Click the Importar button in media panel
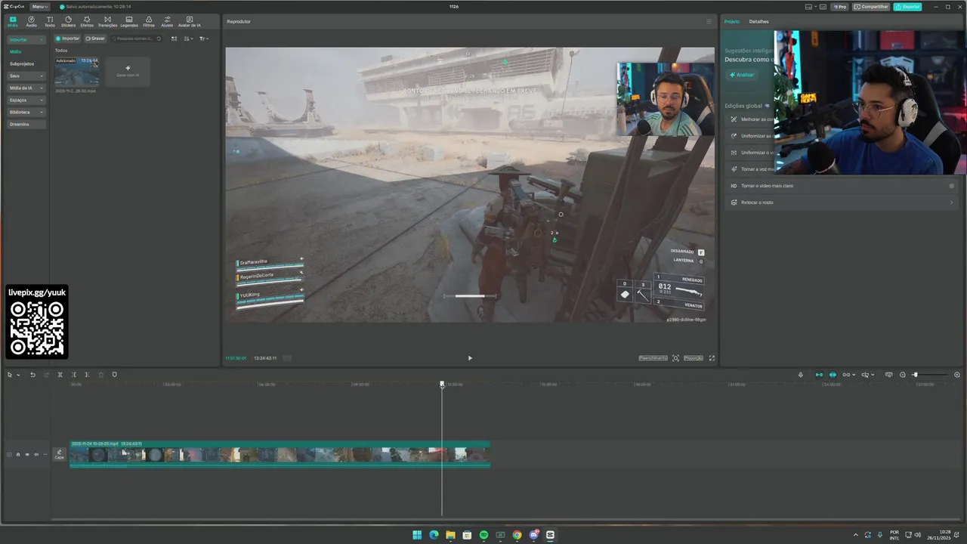967x544 pixels. (68, 39)
